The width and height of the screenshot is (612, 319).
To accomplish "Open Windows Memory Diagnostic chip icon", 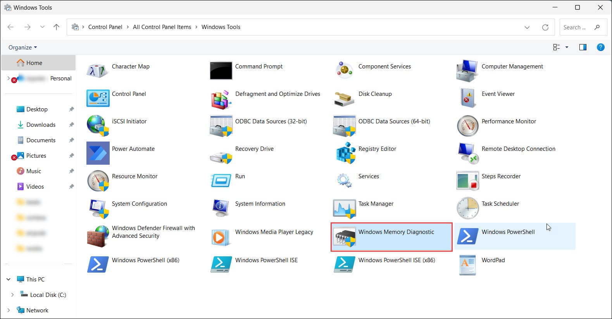I will [344, 237].
